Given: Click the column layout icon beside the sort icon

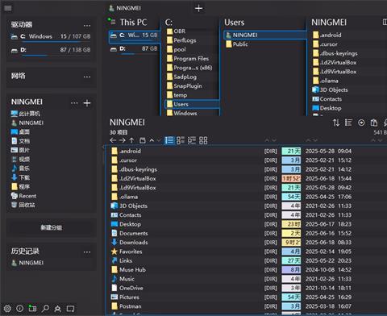Looking at the screenshot, I should pos(348,123).
